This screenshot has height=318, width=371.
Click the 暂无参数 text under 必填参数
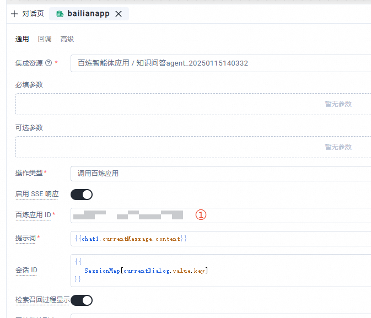coord(338,104)
